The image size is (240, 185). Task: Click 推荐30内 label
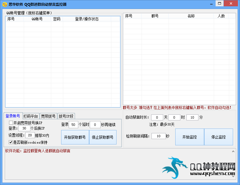click(x=42, y=135)
